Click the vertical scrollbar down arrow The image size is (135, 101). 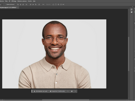click(x=129, y=98)
